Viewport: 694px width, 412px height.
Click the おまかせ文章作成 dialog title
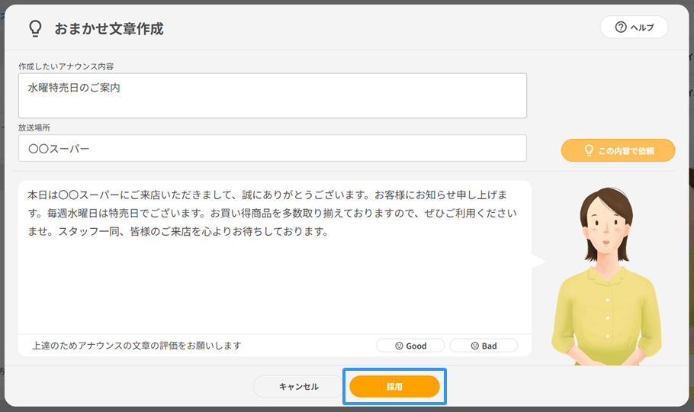(109, 29)
